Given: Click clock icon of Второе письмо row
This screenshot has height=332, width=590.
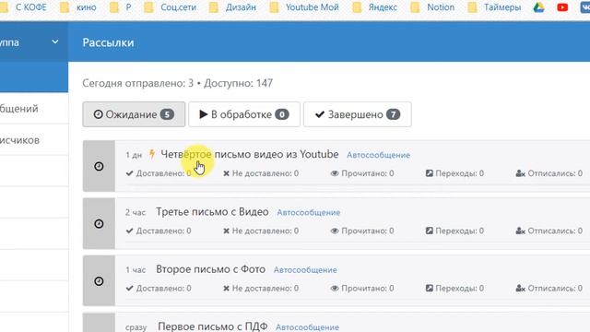Looking at the screenshot, I should tap(99, 281).
